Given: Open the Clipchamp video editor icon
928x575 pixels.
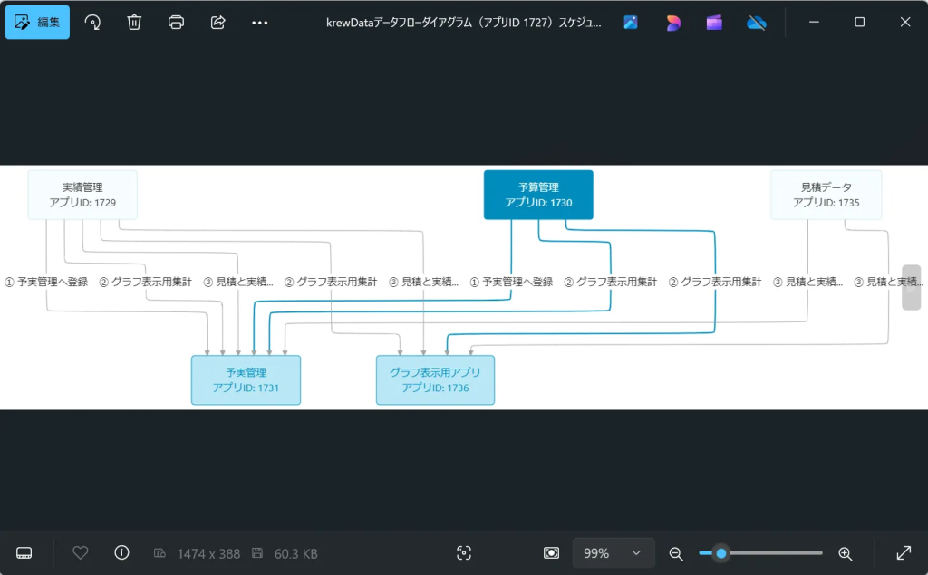Looking at the screenshot, I should [714, 23].
